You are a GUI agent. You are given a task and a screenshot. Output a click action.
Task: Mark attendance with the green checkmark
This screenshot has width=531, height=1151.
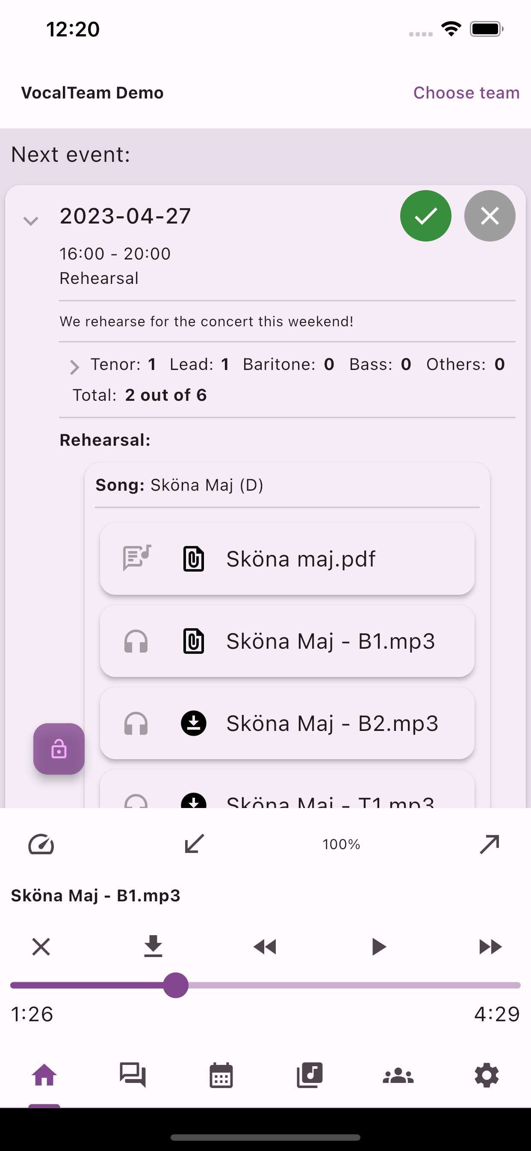[x=426, y=216]
